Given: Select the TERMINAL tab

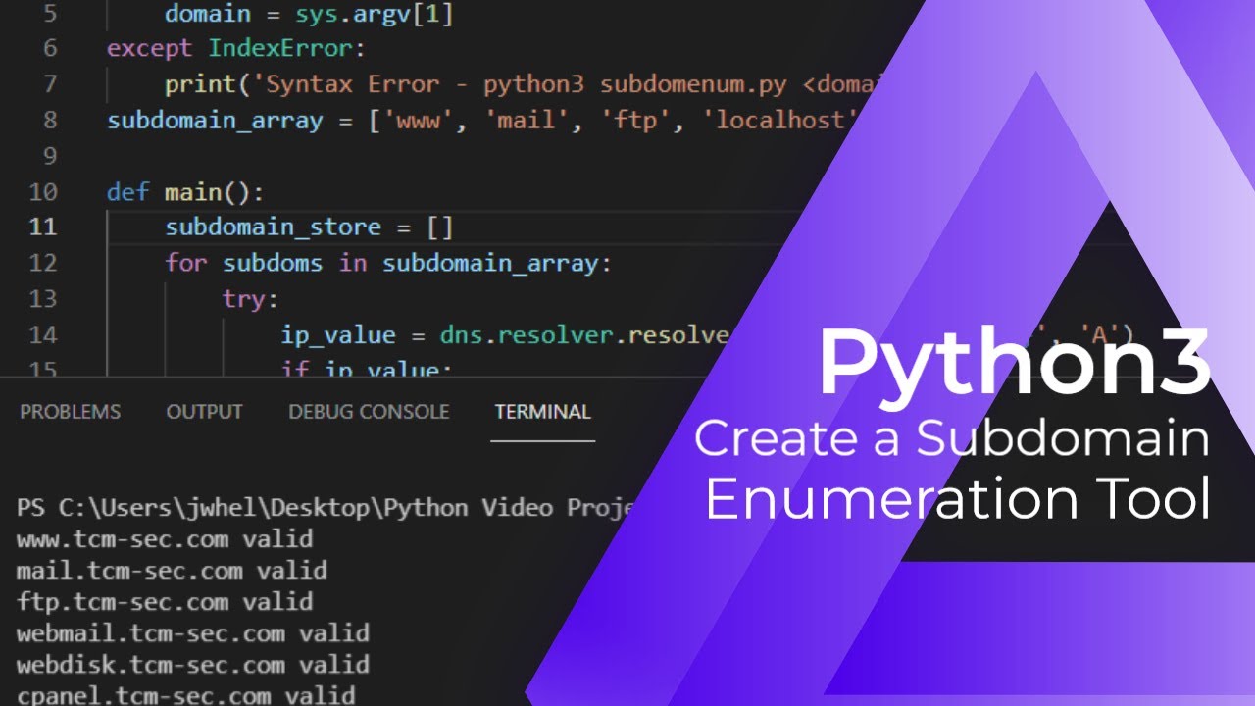Looking at the screenshot, I should pos(543,412).
